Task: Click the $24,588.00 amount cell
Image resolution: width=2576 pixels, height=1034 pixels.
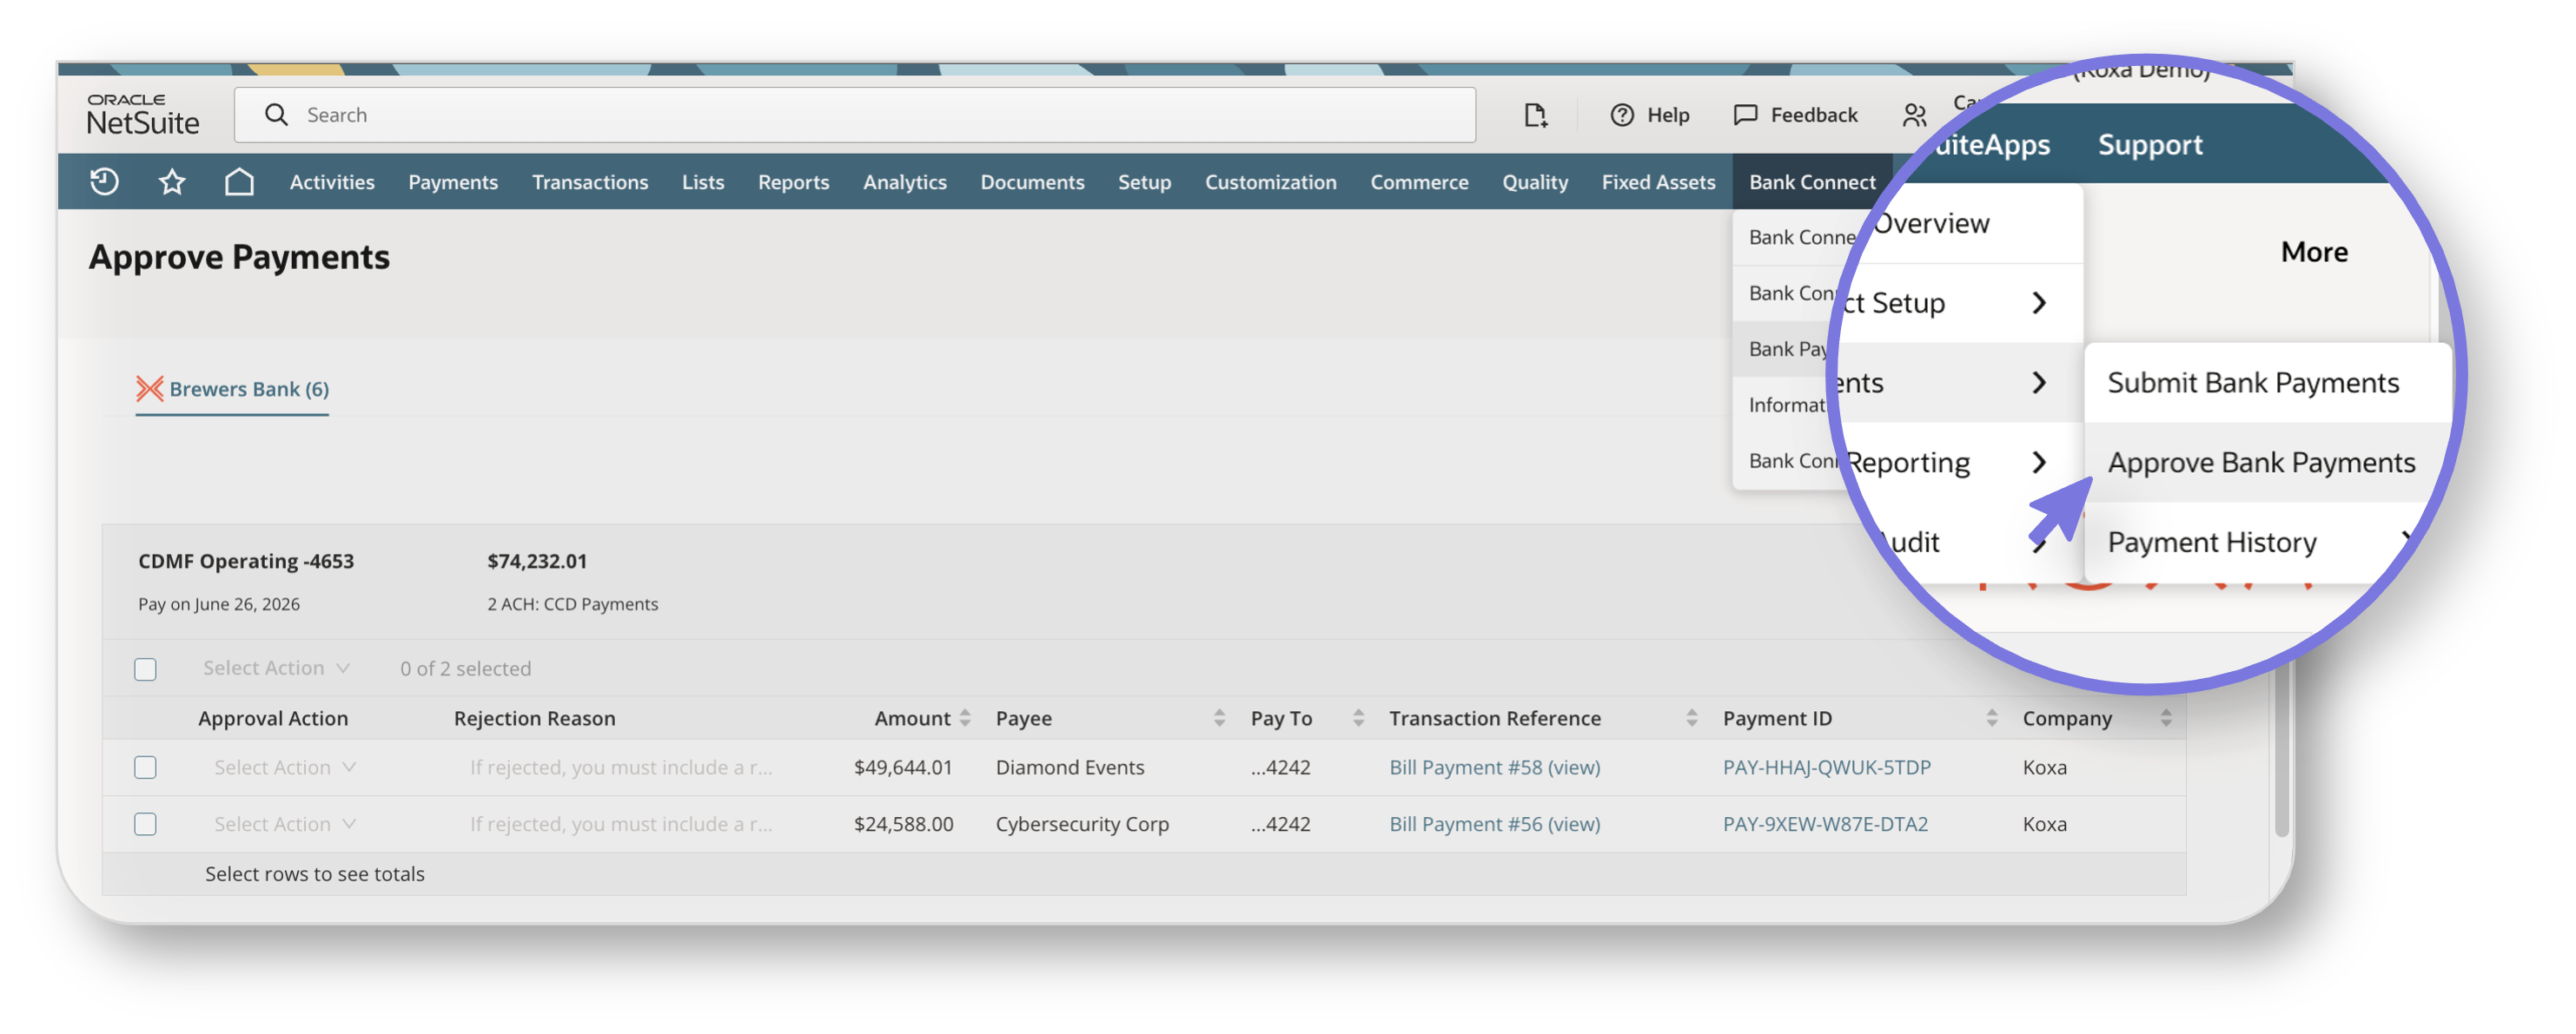Action: [x=903, y=824]
